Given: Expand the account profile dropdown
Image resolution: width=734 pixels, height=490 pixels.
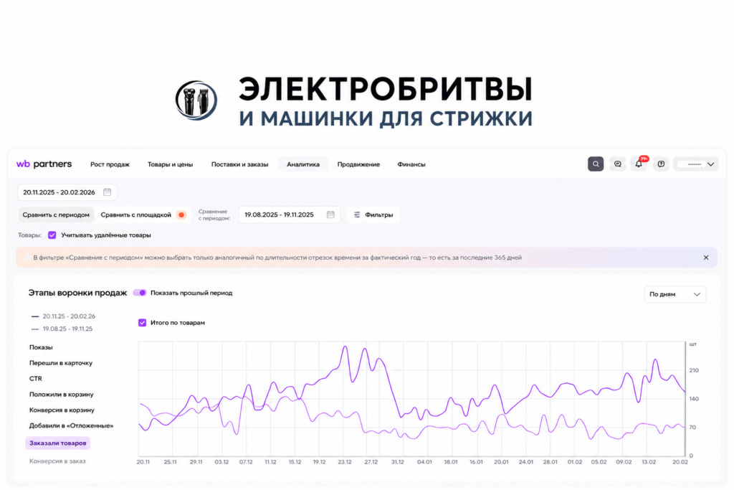Looking at the screenshot, I should click(696, 164).
